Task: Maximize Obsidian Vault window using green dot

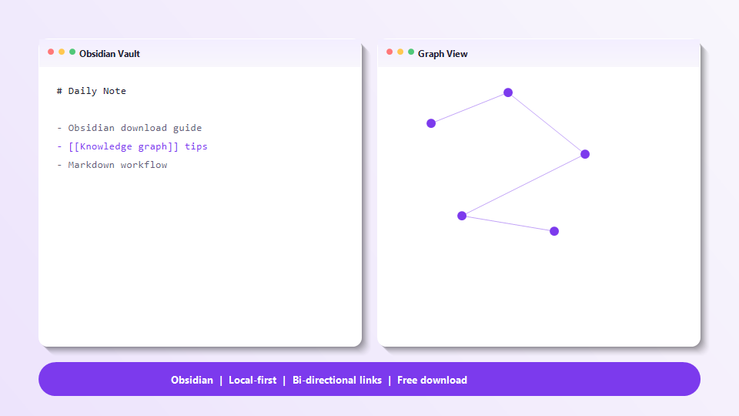Action: [72, 52]
